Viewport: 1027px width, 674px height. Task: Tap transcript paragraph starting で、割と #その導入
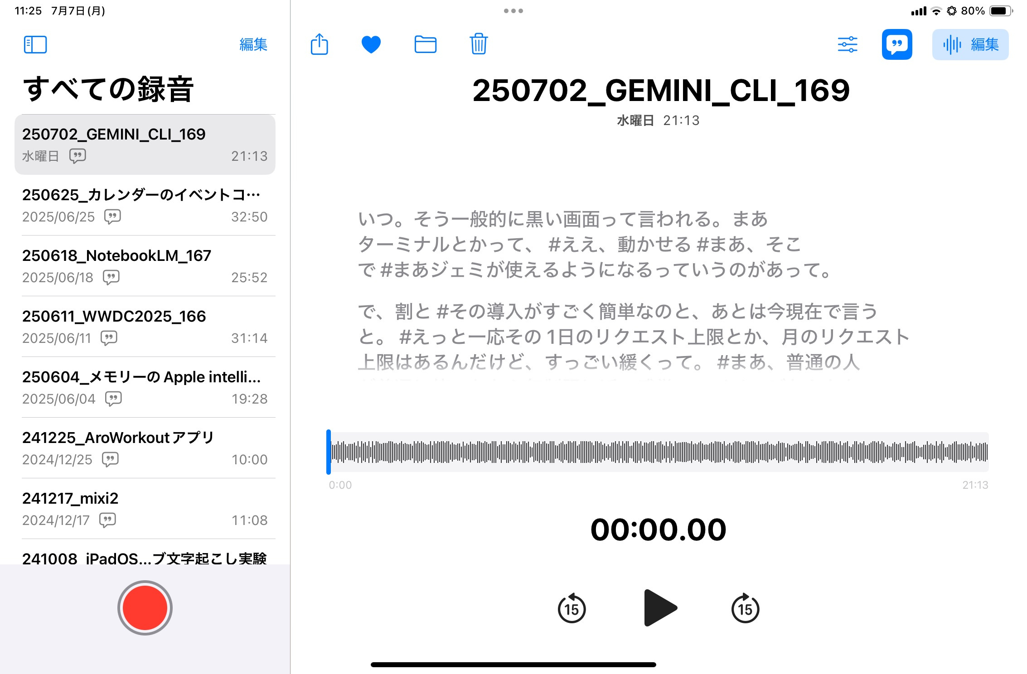(x=634, y=337)
